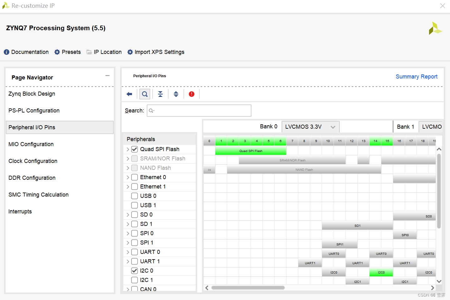This screenshot has height=300, width=450.
Task: Enable the SPI 0 checkbox
Action: pyautogui.click(x=135, y=233)
